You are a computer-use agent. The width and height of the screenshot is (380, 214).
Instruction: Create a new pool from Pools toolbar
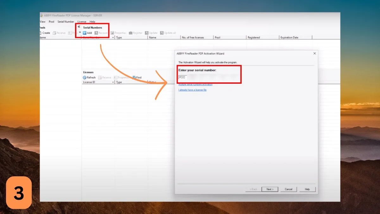[44, 33]
